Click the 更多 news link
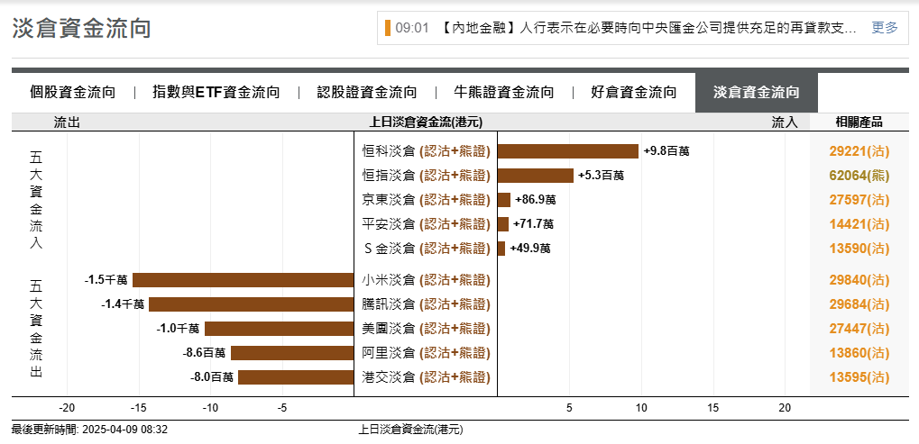The image size is (919, 444). [885, 28]
